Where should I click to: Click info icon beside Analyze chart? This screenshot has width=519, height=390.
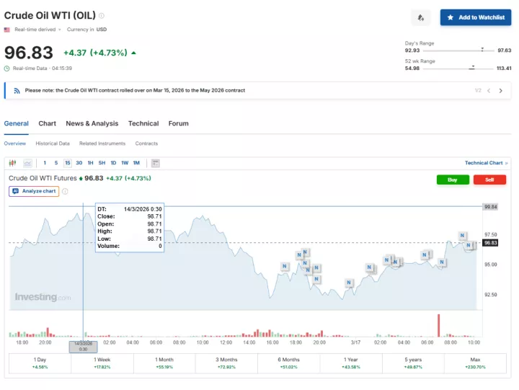[x=65, y=191]
